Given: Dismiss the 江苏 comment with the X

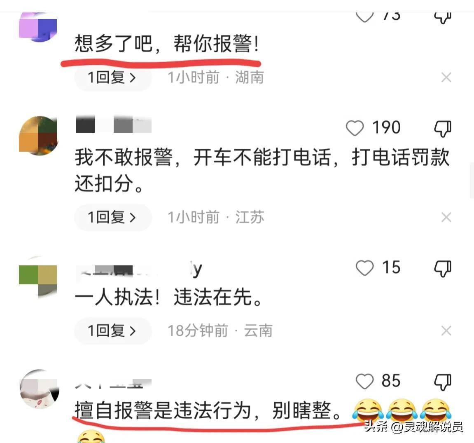Looking at the screenshot, I should [446, 217].
